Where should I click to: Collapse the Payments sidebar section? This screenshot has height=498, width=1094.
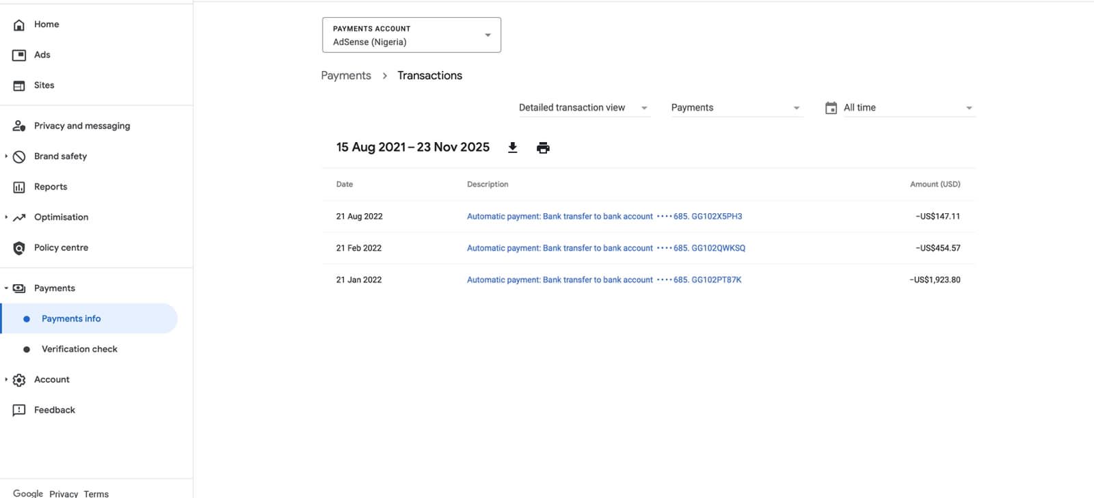(x=6, y=288)
